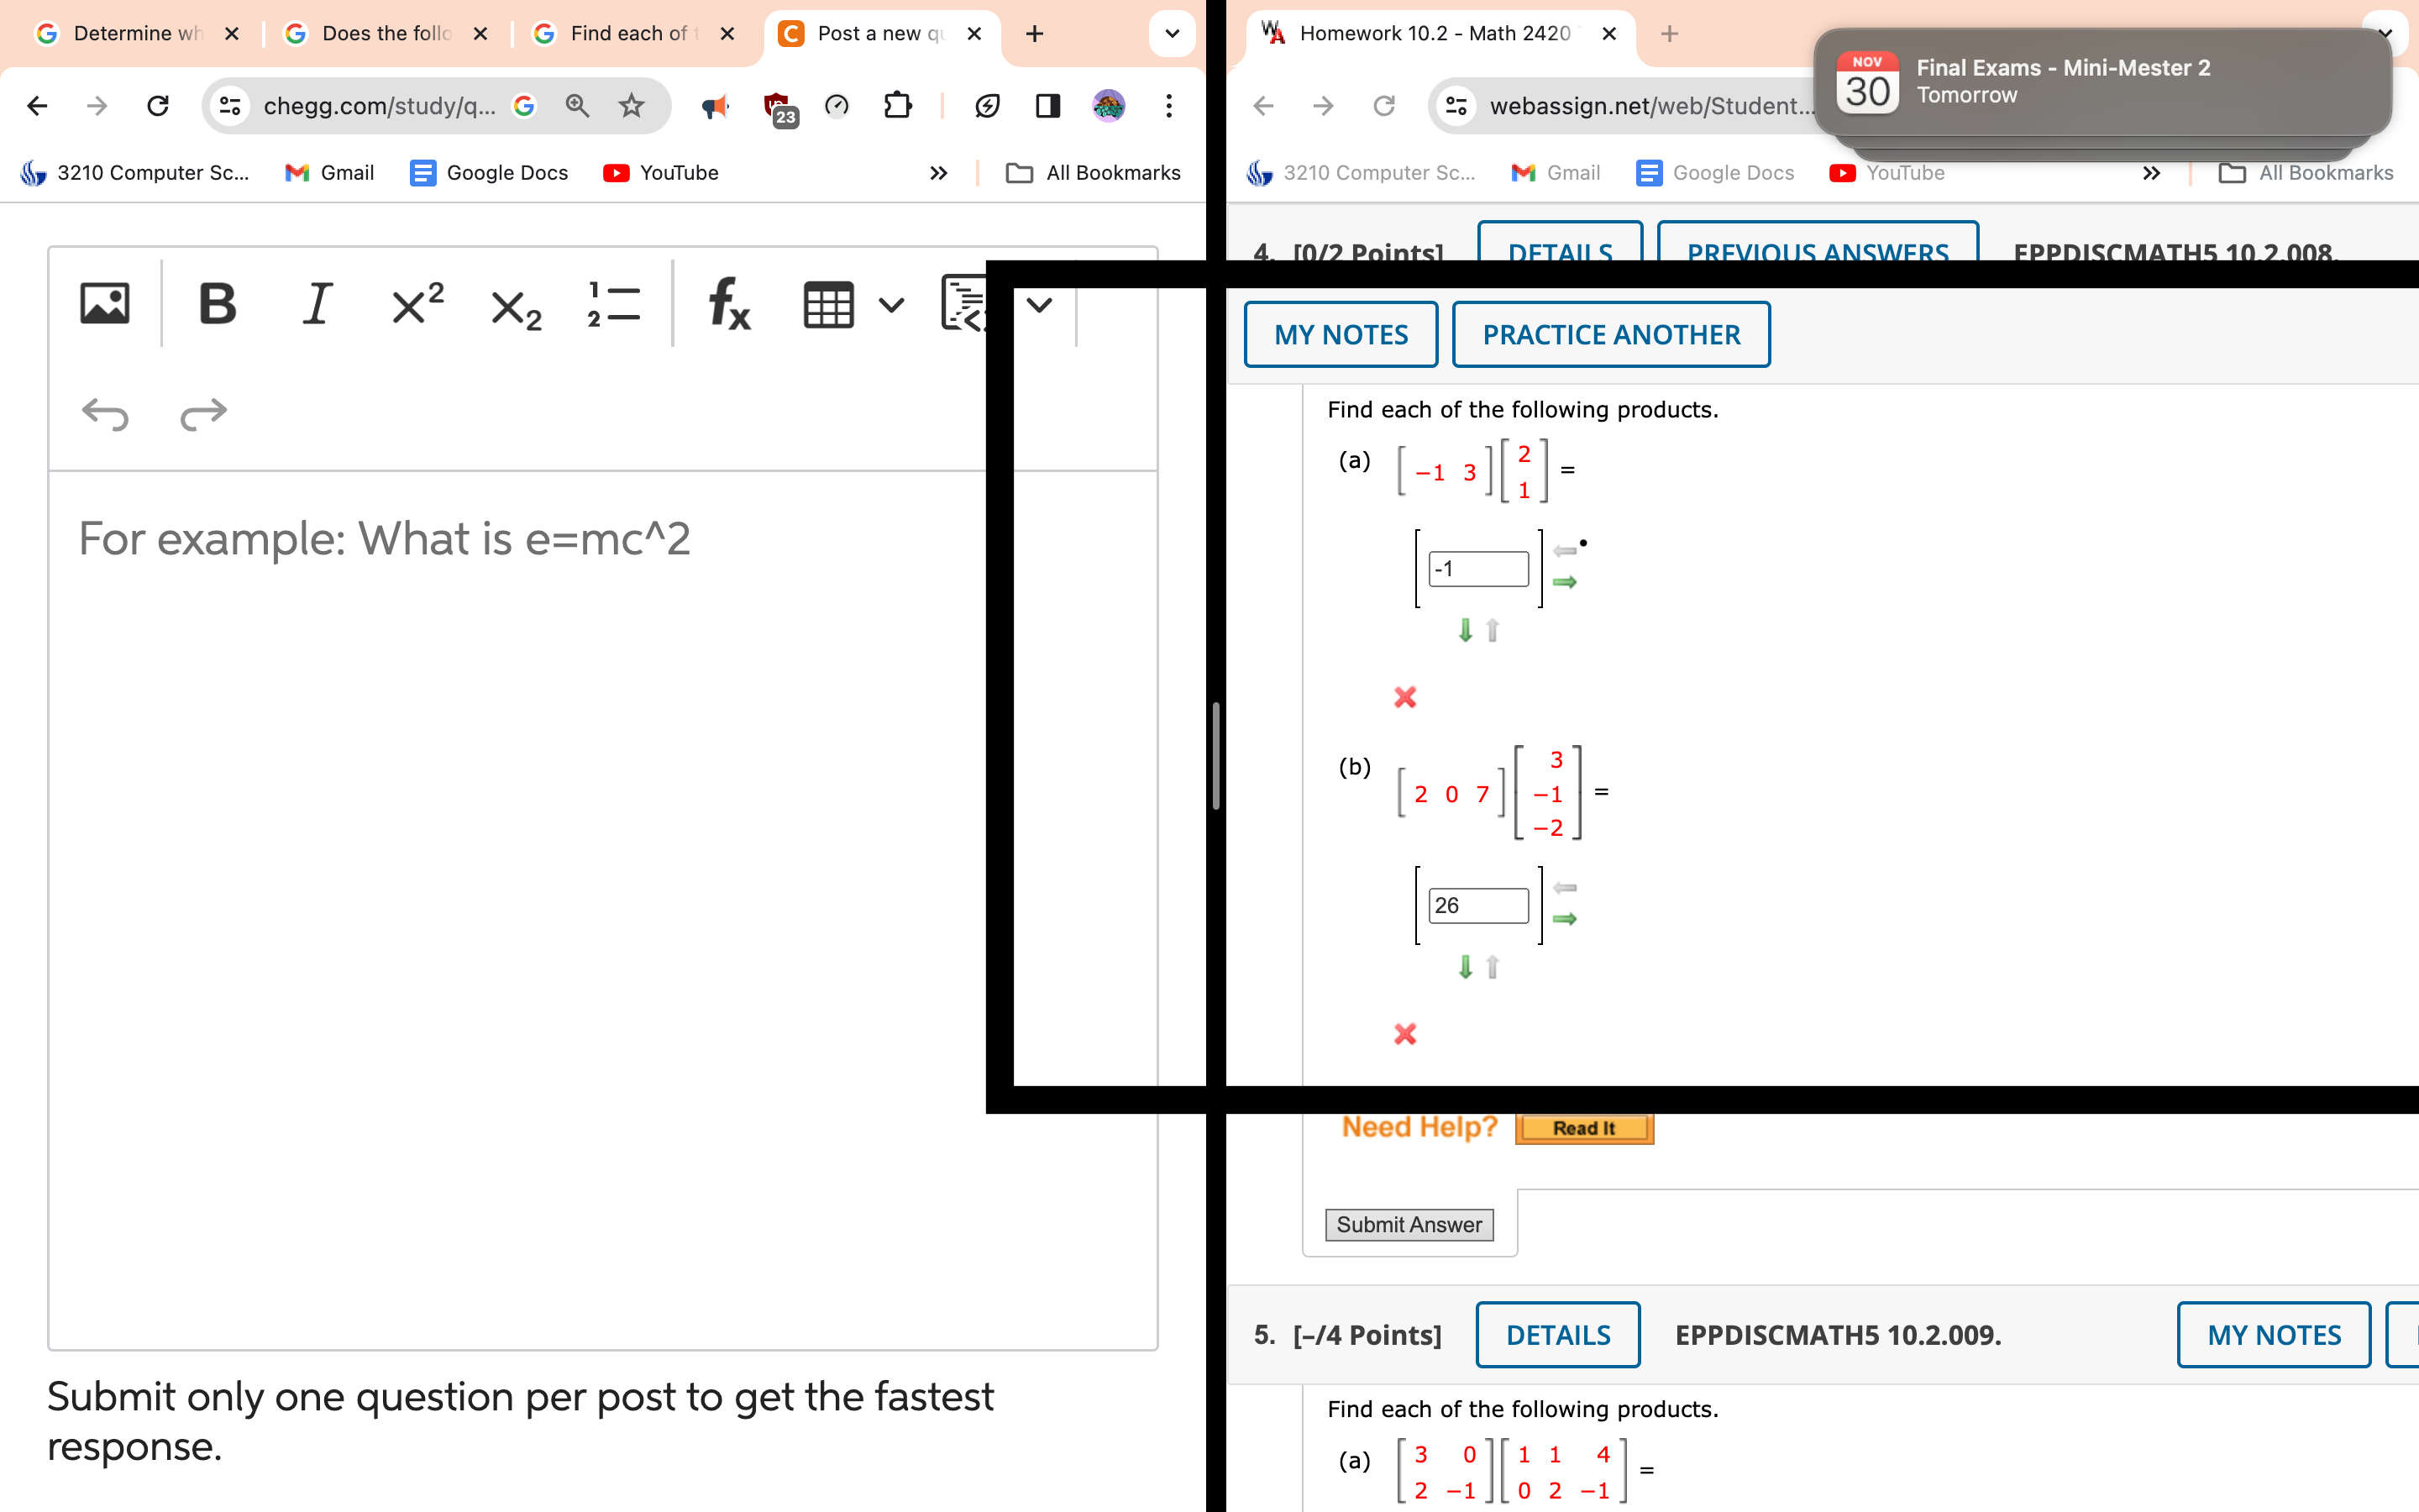Click webassign.net address bar
This screenshot has height=1512, width=2419.
(1650, 105)
